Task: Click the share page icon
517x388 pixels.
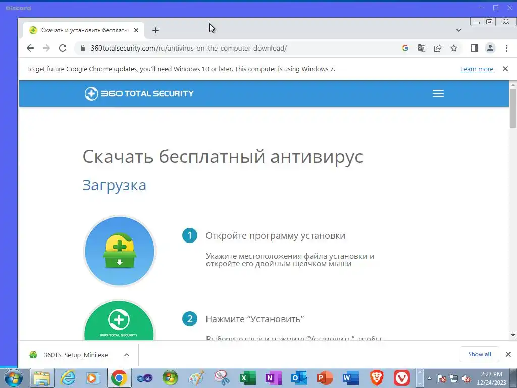Action: coord(438,48)
